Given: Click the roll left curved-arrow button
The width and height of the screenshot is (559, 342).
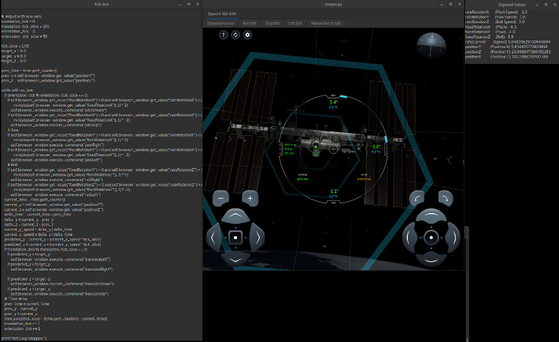Looking at the screenshot, I should pos(417,199).
